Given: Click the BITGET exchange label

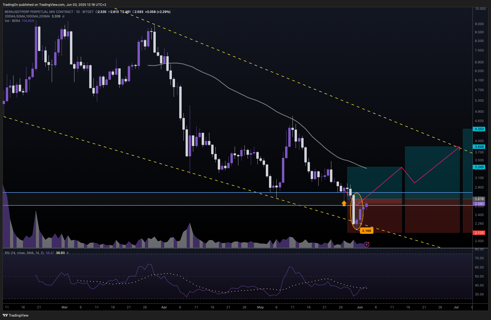Looking at the screenshot, I should 88,12.
